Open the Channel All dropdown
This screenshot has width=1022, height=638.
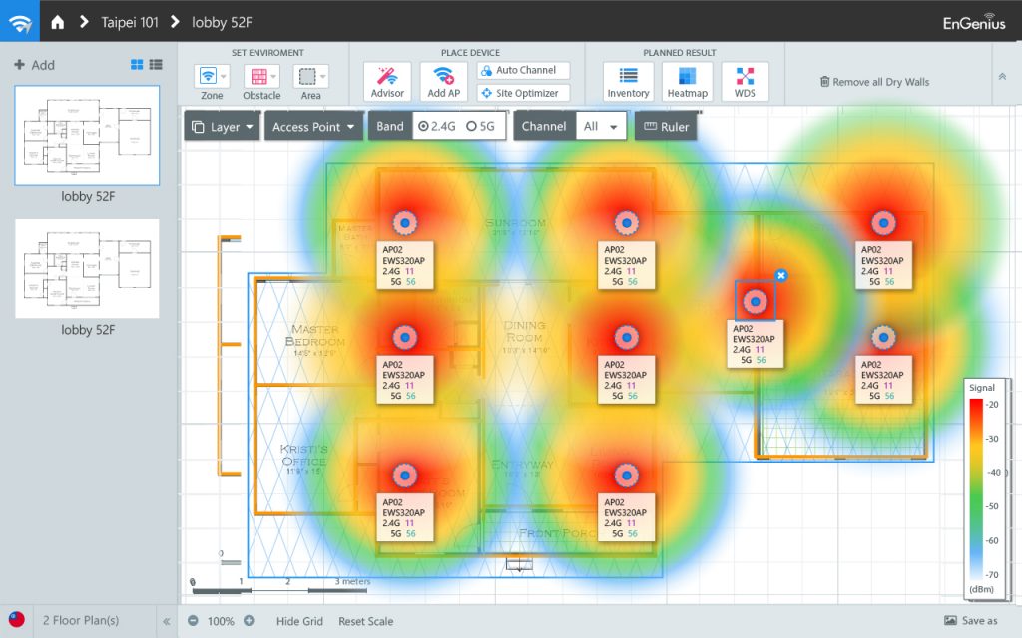[x=600, y=127]
